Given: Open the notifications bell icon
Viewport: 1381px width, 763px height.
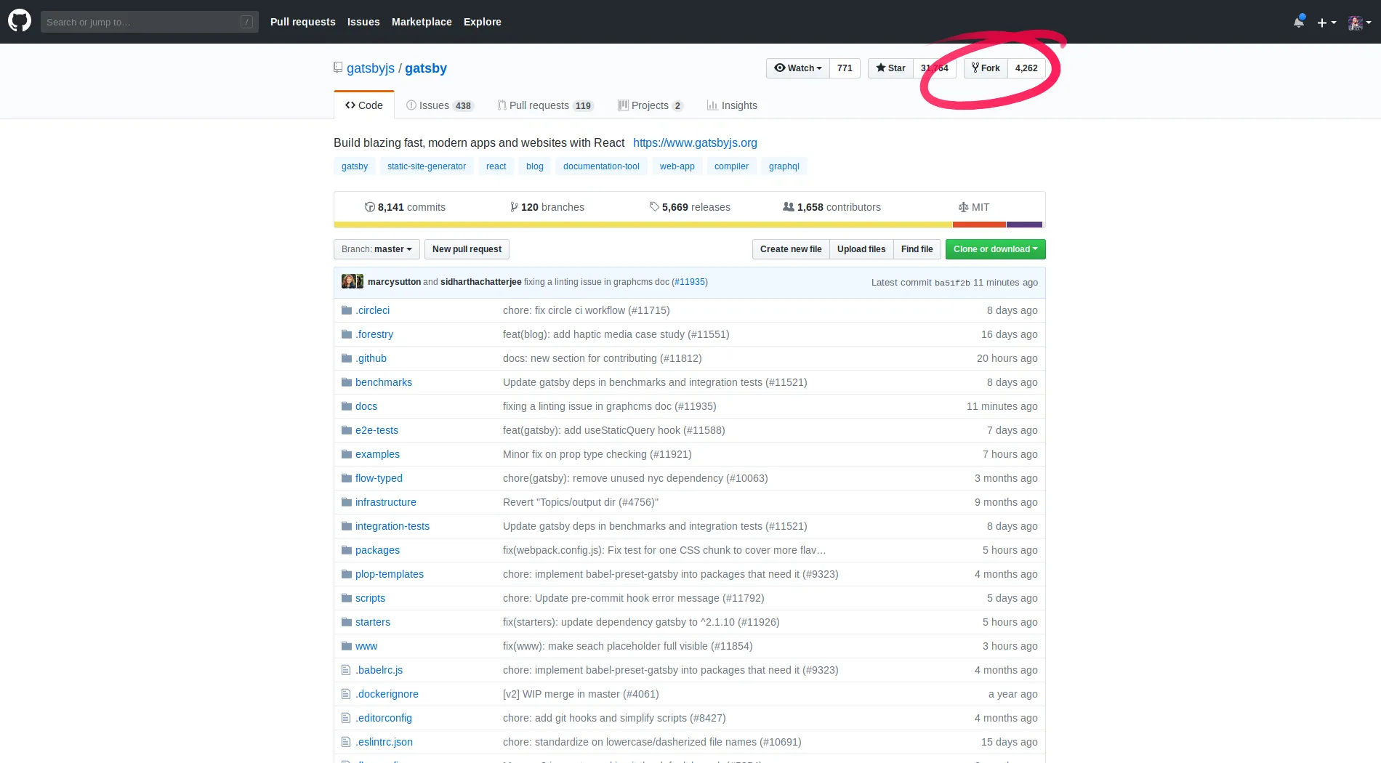Looking at the screenshot, I should (x=1299, y=22).
